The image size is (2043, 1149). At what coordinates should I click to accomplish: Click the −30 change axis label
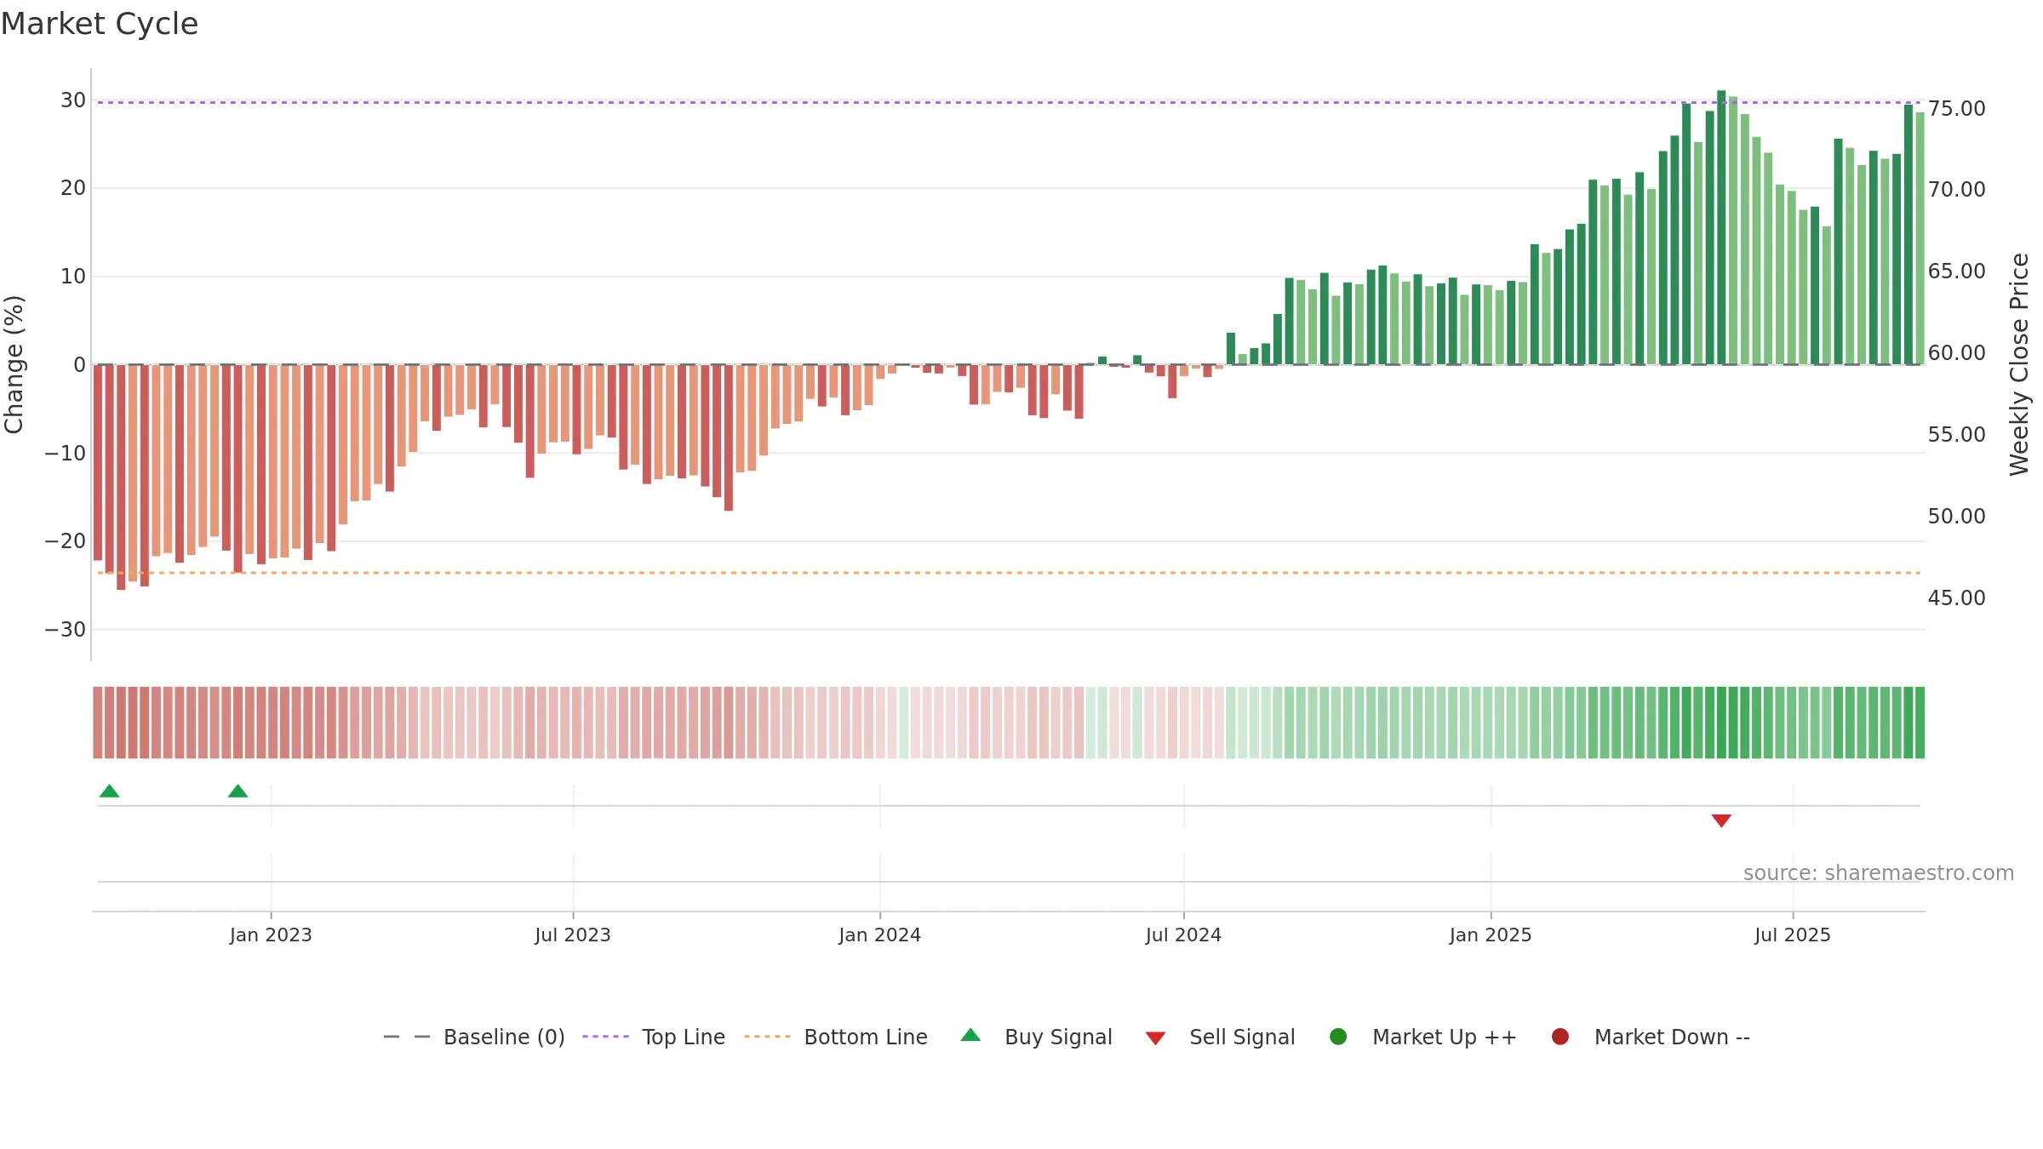(x=66, y=630)
